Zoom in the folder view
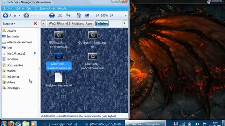 pos(111,15)
